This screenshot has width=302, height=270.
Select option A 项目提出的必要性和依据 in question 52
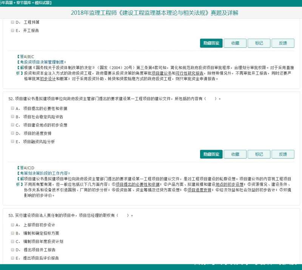tap(12, 108)
